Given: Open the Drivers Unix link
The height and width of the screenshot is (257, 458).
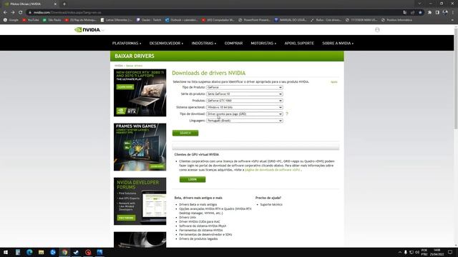Looking at the screenshot, I should point(187,217).
